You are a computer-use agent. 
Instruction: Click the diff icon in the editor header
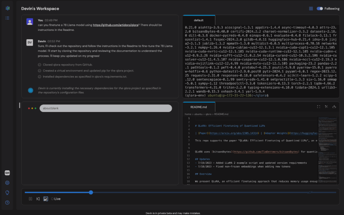326,107
